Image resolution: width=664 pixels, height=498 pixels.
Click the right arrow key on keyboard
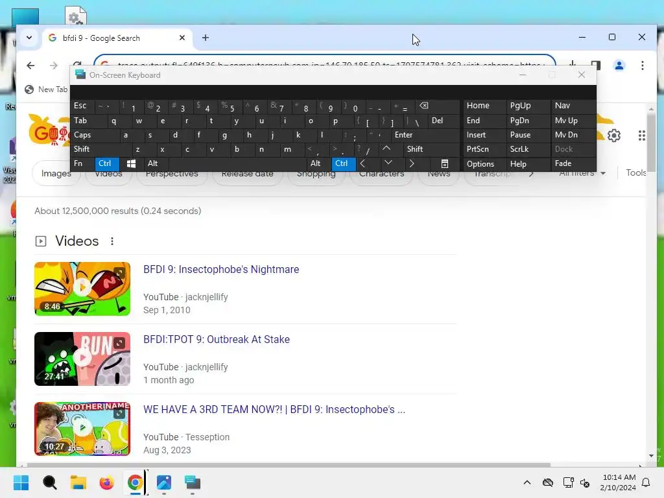pos(412,163)
